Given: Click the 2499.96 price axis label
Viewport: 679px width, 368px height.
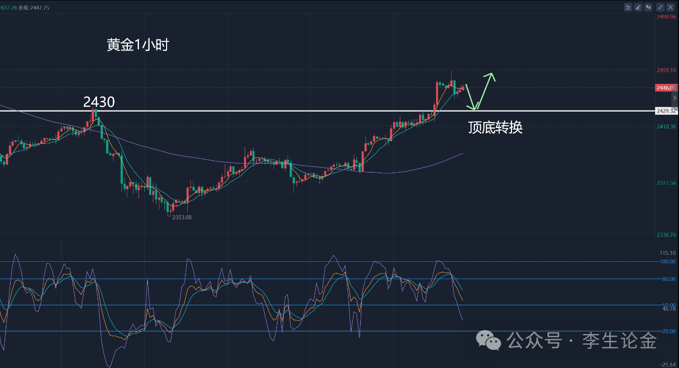Looking at the screenshot, I should (x=666, y=17).
